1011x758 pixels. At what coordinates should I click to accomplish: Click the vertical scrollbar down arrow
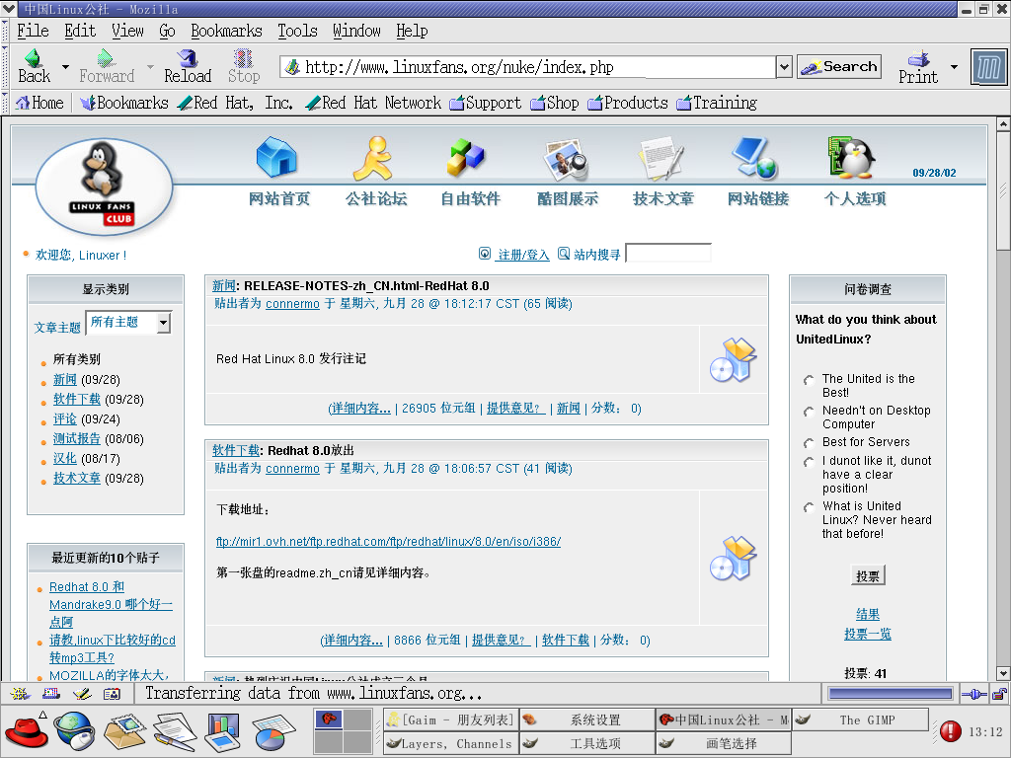pyautogui.click(x=1003, y=673)
